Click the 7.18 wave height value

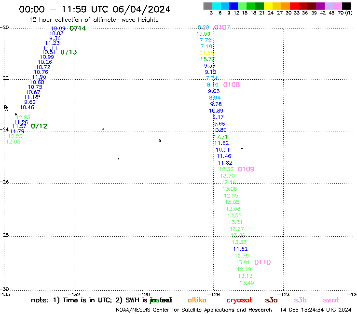tap(206, 46)
